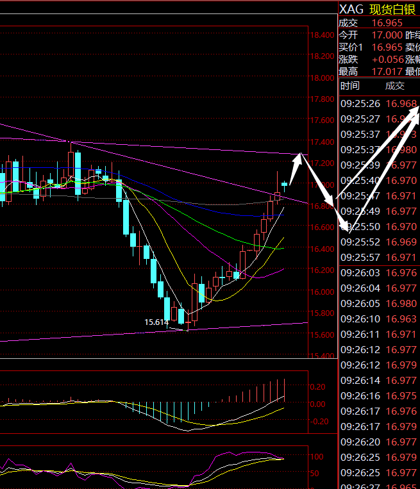Click the 17.400 price axis label
The width and height of the screenshot is (420, 489).
pos(322,142)
